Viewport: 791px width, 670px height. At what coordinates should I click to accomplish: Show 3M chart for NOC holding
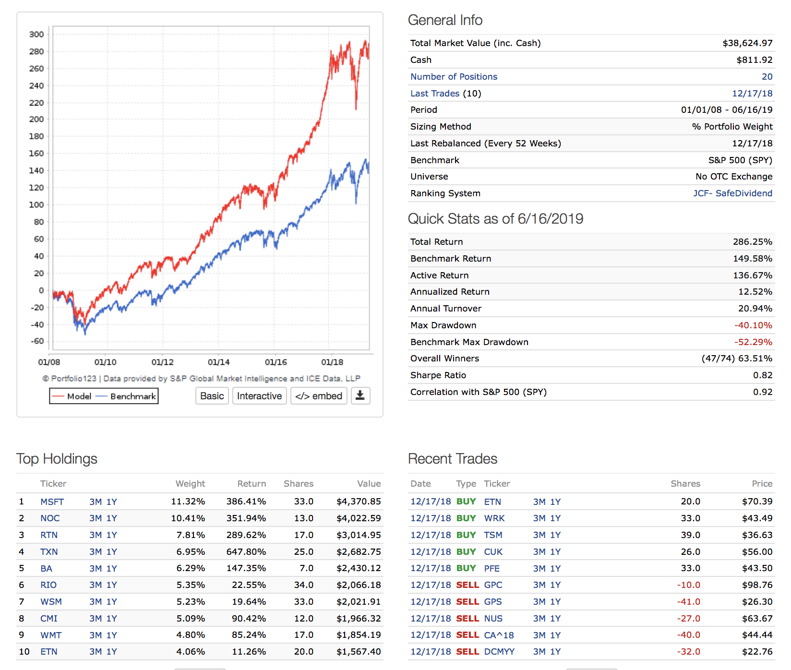tap(96, 518)
